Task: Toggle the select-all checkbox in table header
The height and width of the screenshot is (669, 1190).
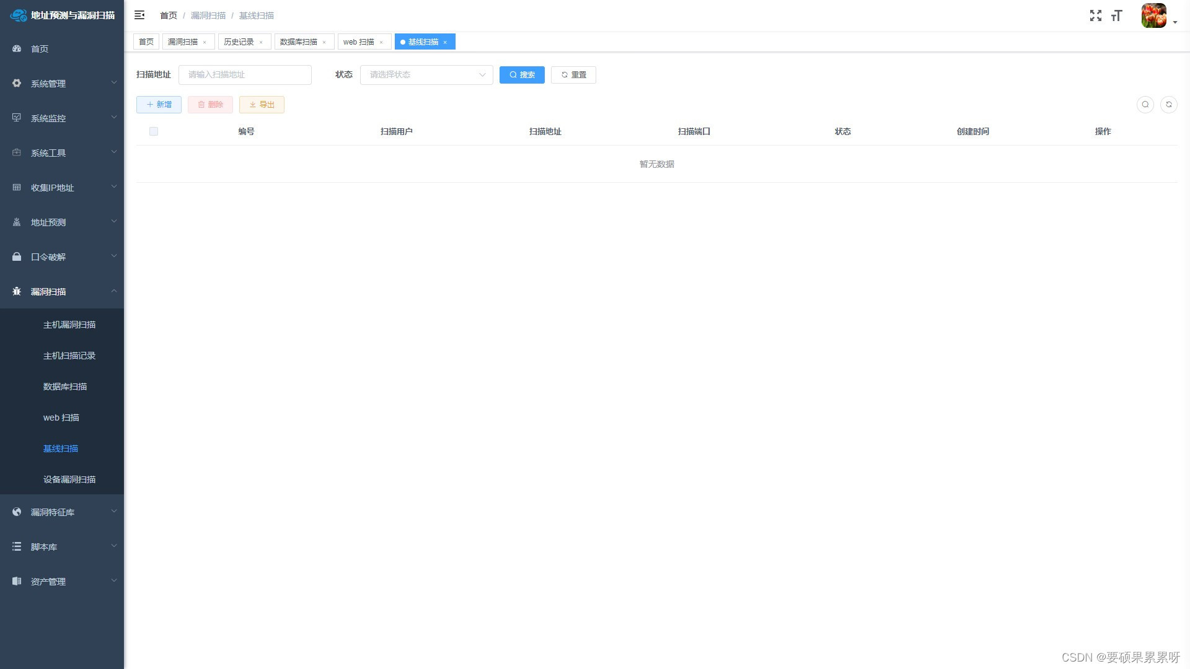Action: 154,131
